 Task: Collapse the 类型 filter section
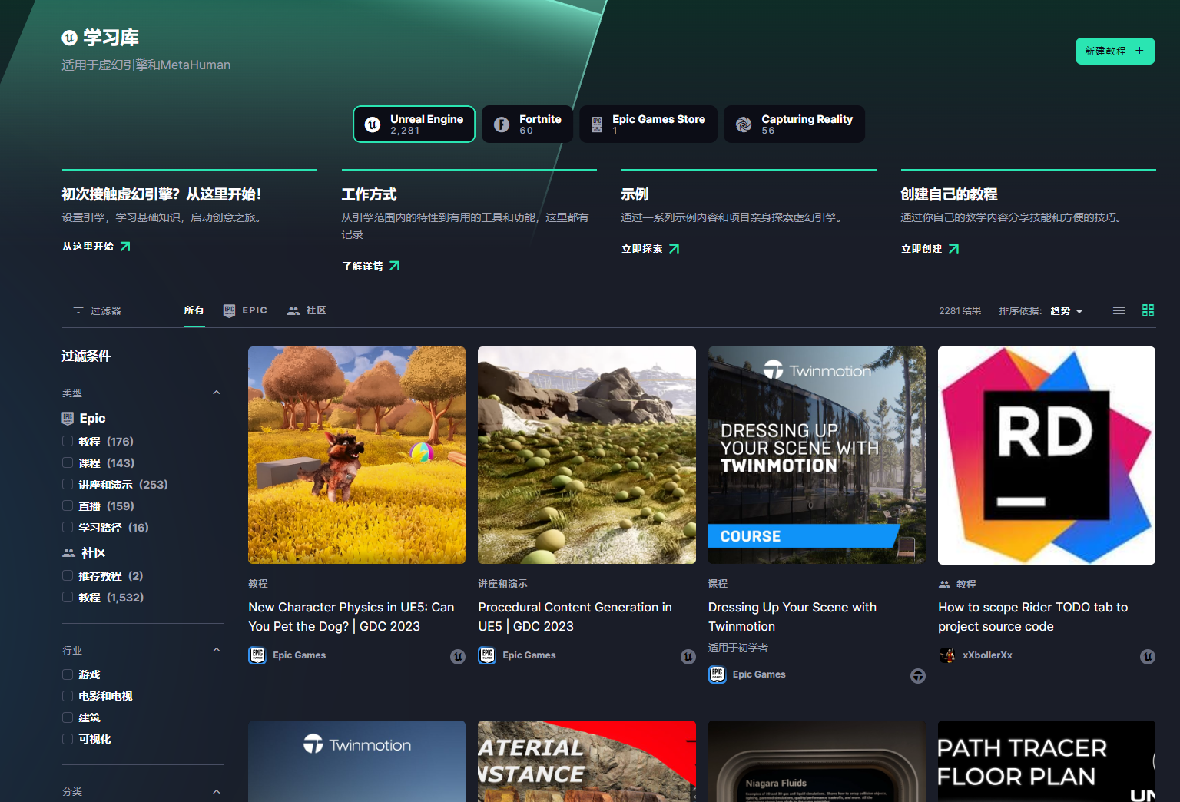tap(217, 393)
